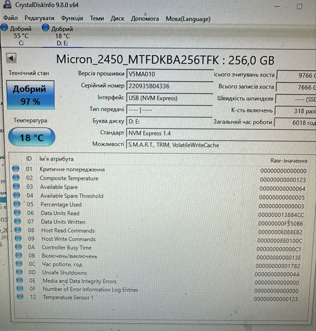Click the total host writes value 7666
The height and width of the screenshot is (331, 316).
(x=296, y=87)
